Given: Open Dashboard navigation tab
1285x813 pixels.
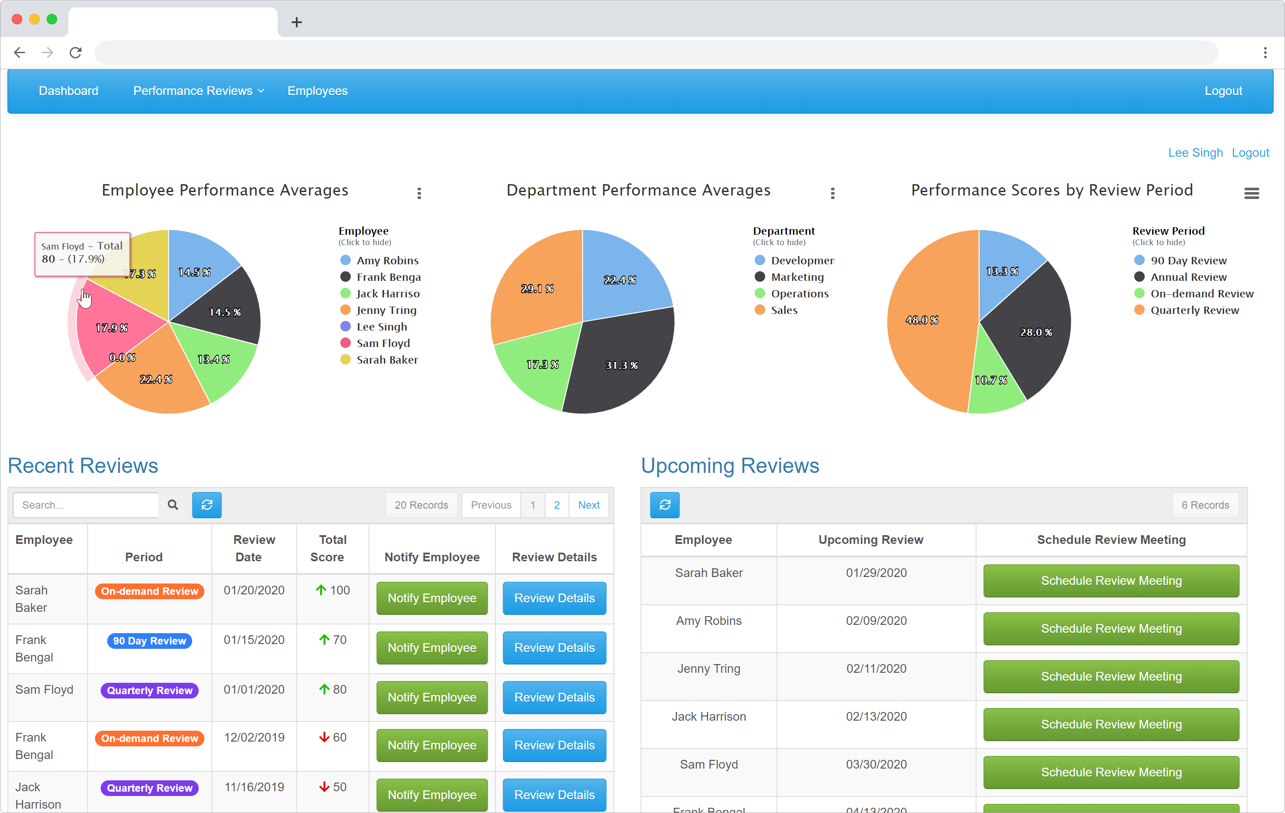Looking at the screenshot, I should (68, 91).
